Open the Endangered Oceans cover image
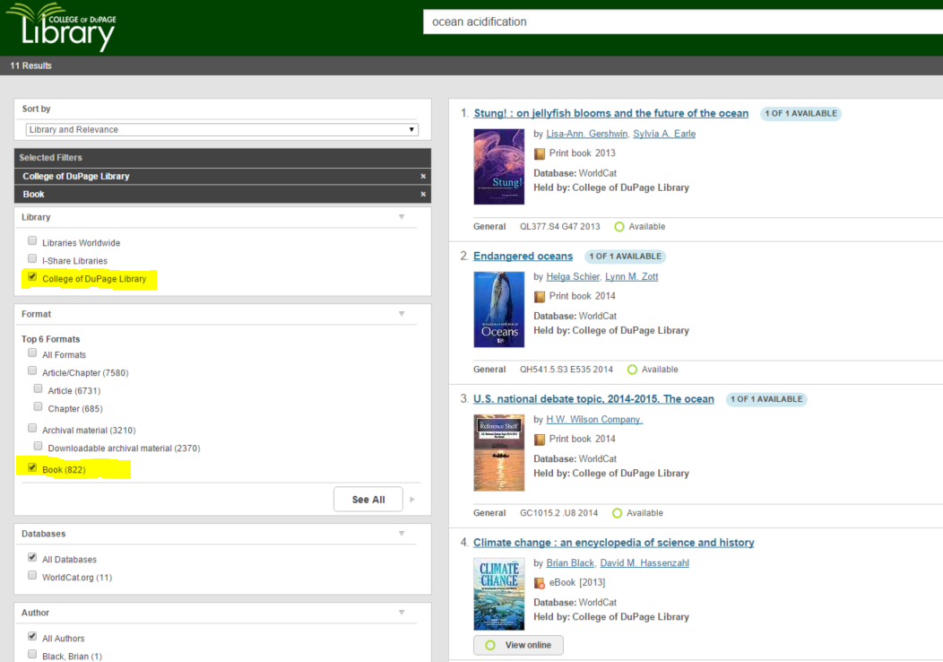 click(498, 309)
